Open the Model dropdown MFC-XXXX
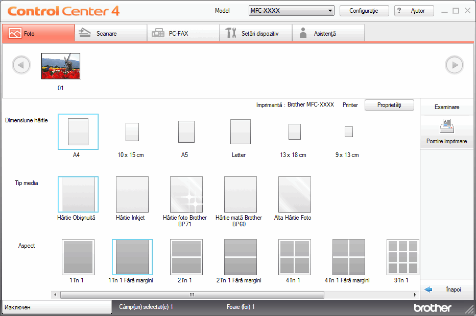The width and height of the screenshot is (476, 316). pos(292,11)
